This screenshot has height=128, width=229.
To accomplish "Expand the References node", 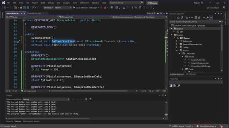I will click(x=176, y=41).
